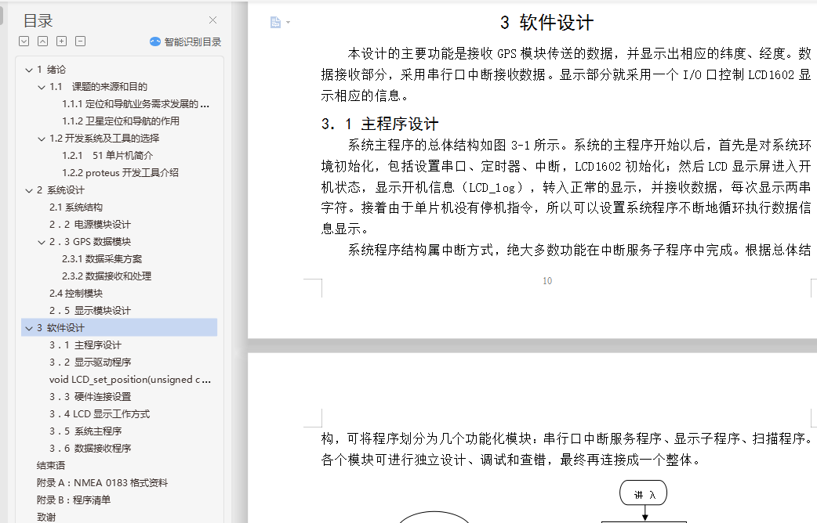Open 附录 A: NMEA 0183 格式资料
The image size is (817, 523).
[102, 482]
